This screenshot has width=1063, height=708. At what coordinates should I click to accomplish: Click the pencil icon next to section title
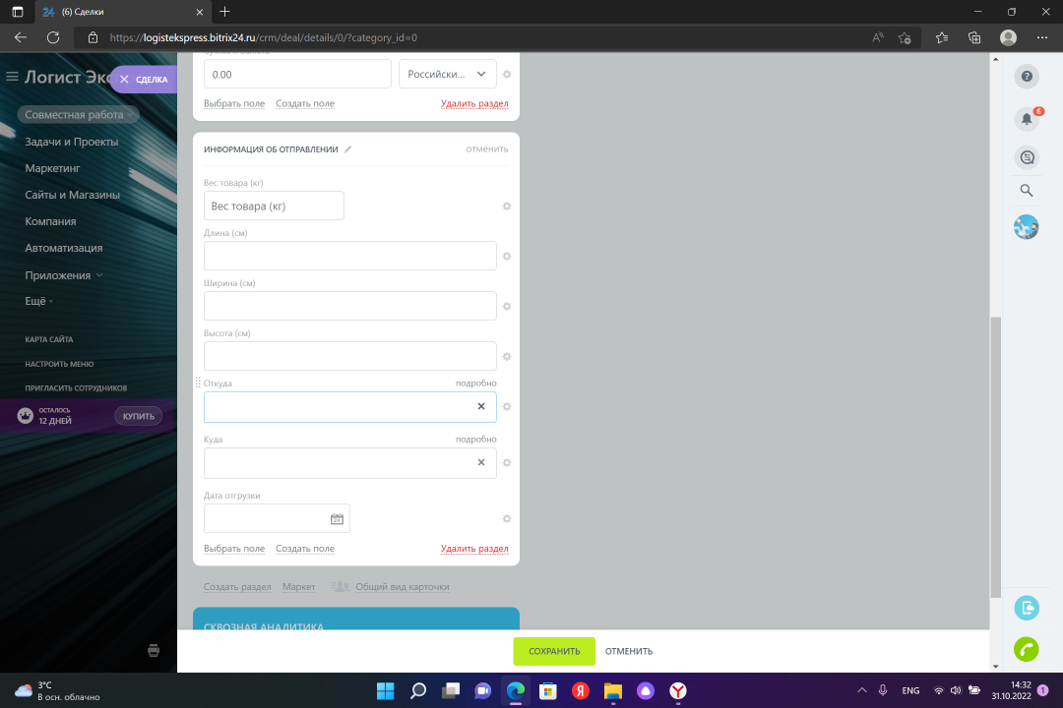347,149
